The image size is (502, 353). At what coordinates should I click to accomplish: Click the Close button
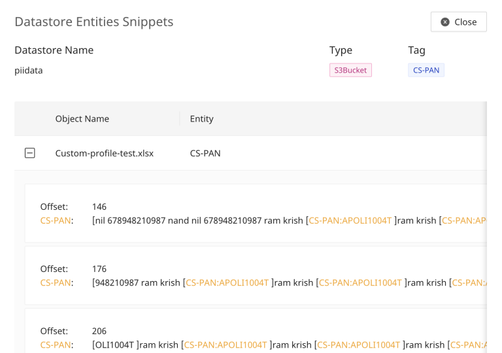click(458, 22)
